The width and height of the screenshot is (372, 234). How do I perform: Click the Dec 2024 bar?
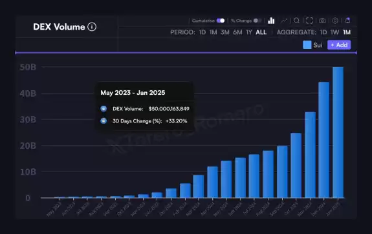(324, 140)
